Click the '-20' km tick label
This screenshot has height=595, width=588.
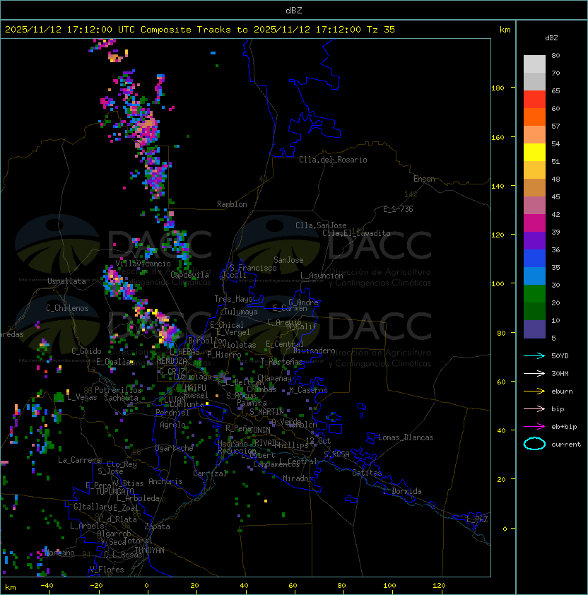pos(96,586)
